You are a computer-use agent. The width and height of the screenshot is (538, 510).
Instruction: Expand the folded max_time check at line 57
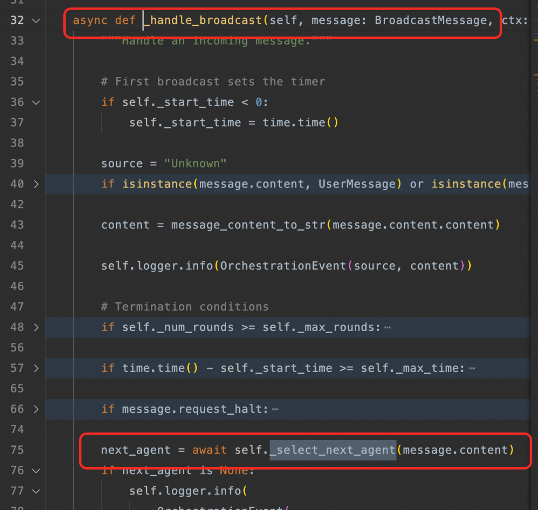(36, 368)
